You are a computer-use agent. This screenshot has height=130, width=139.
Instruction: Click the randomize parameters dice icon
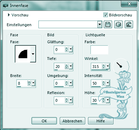(x=118, y=24)
